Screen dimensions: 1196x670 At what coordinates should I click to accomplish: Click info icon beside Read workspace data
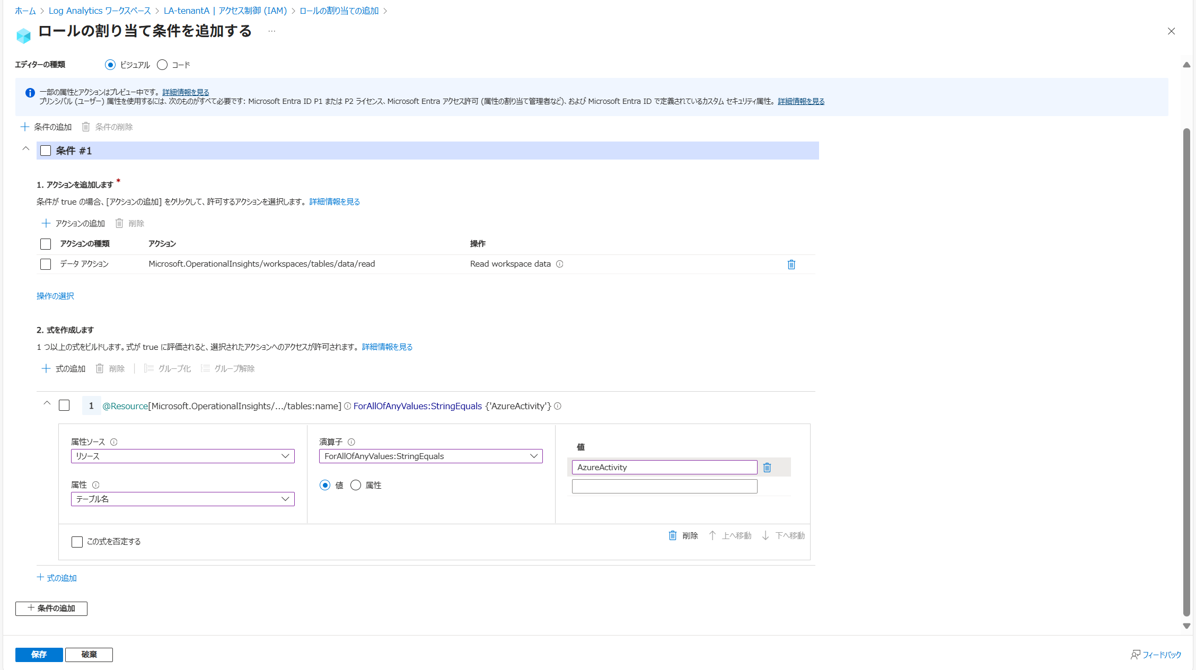559,264
